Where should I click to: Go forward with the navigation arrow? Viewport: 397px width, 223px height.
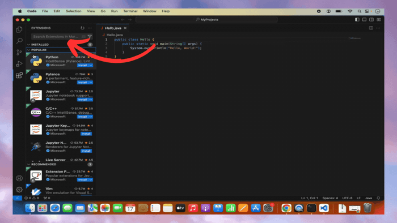[x=130, y=20]
